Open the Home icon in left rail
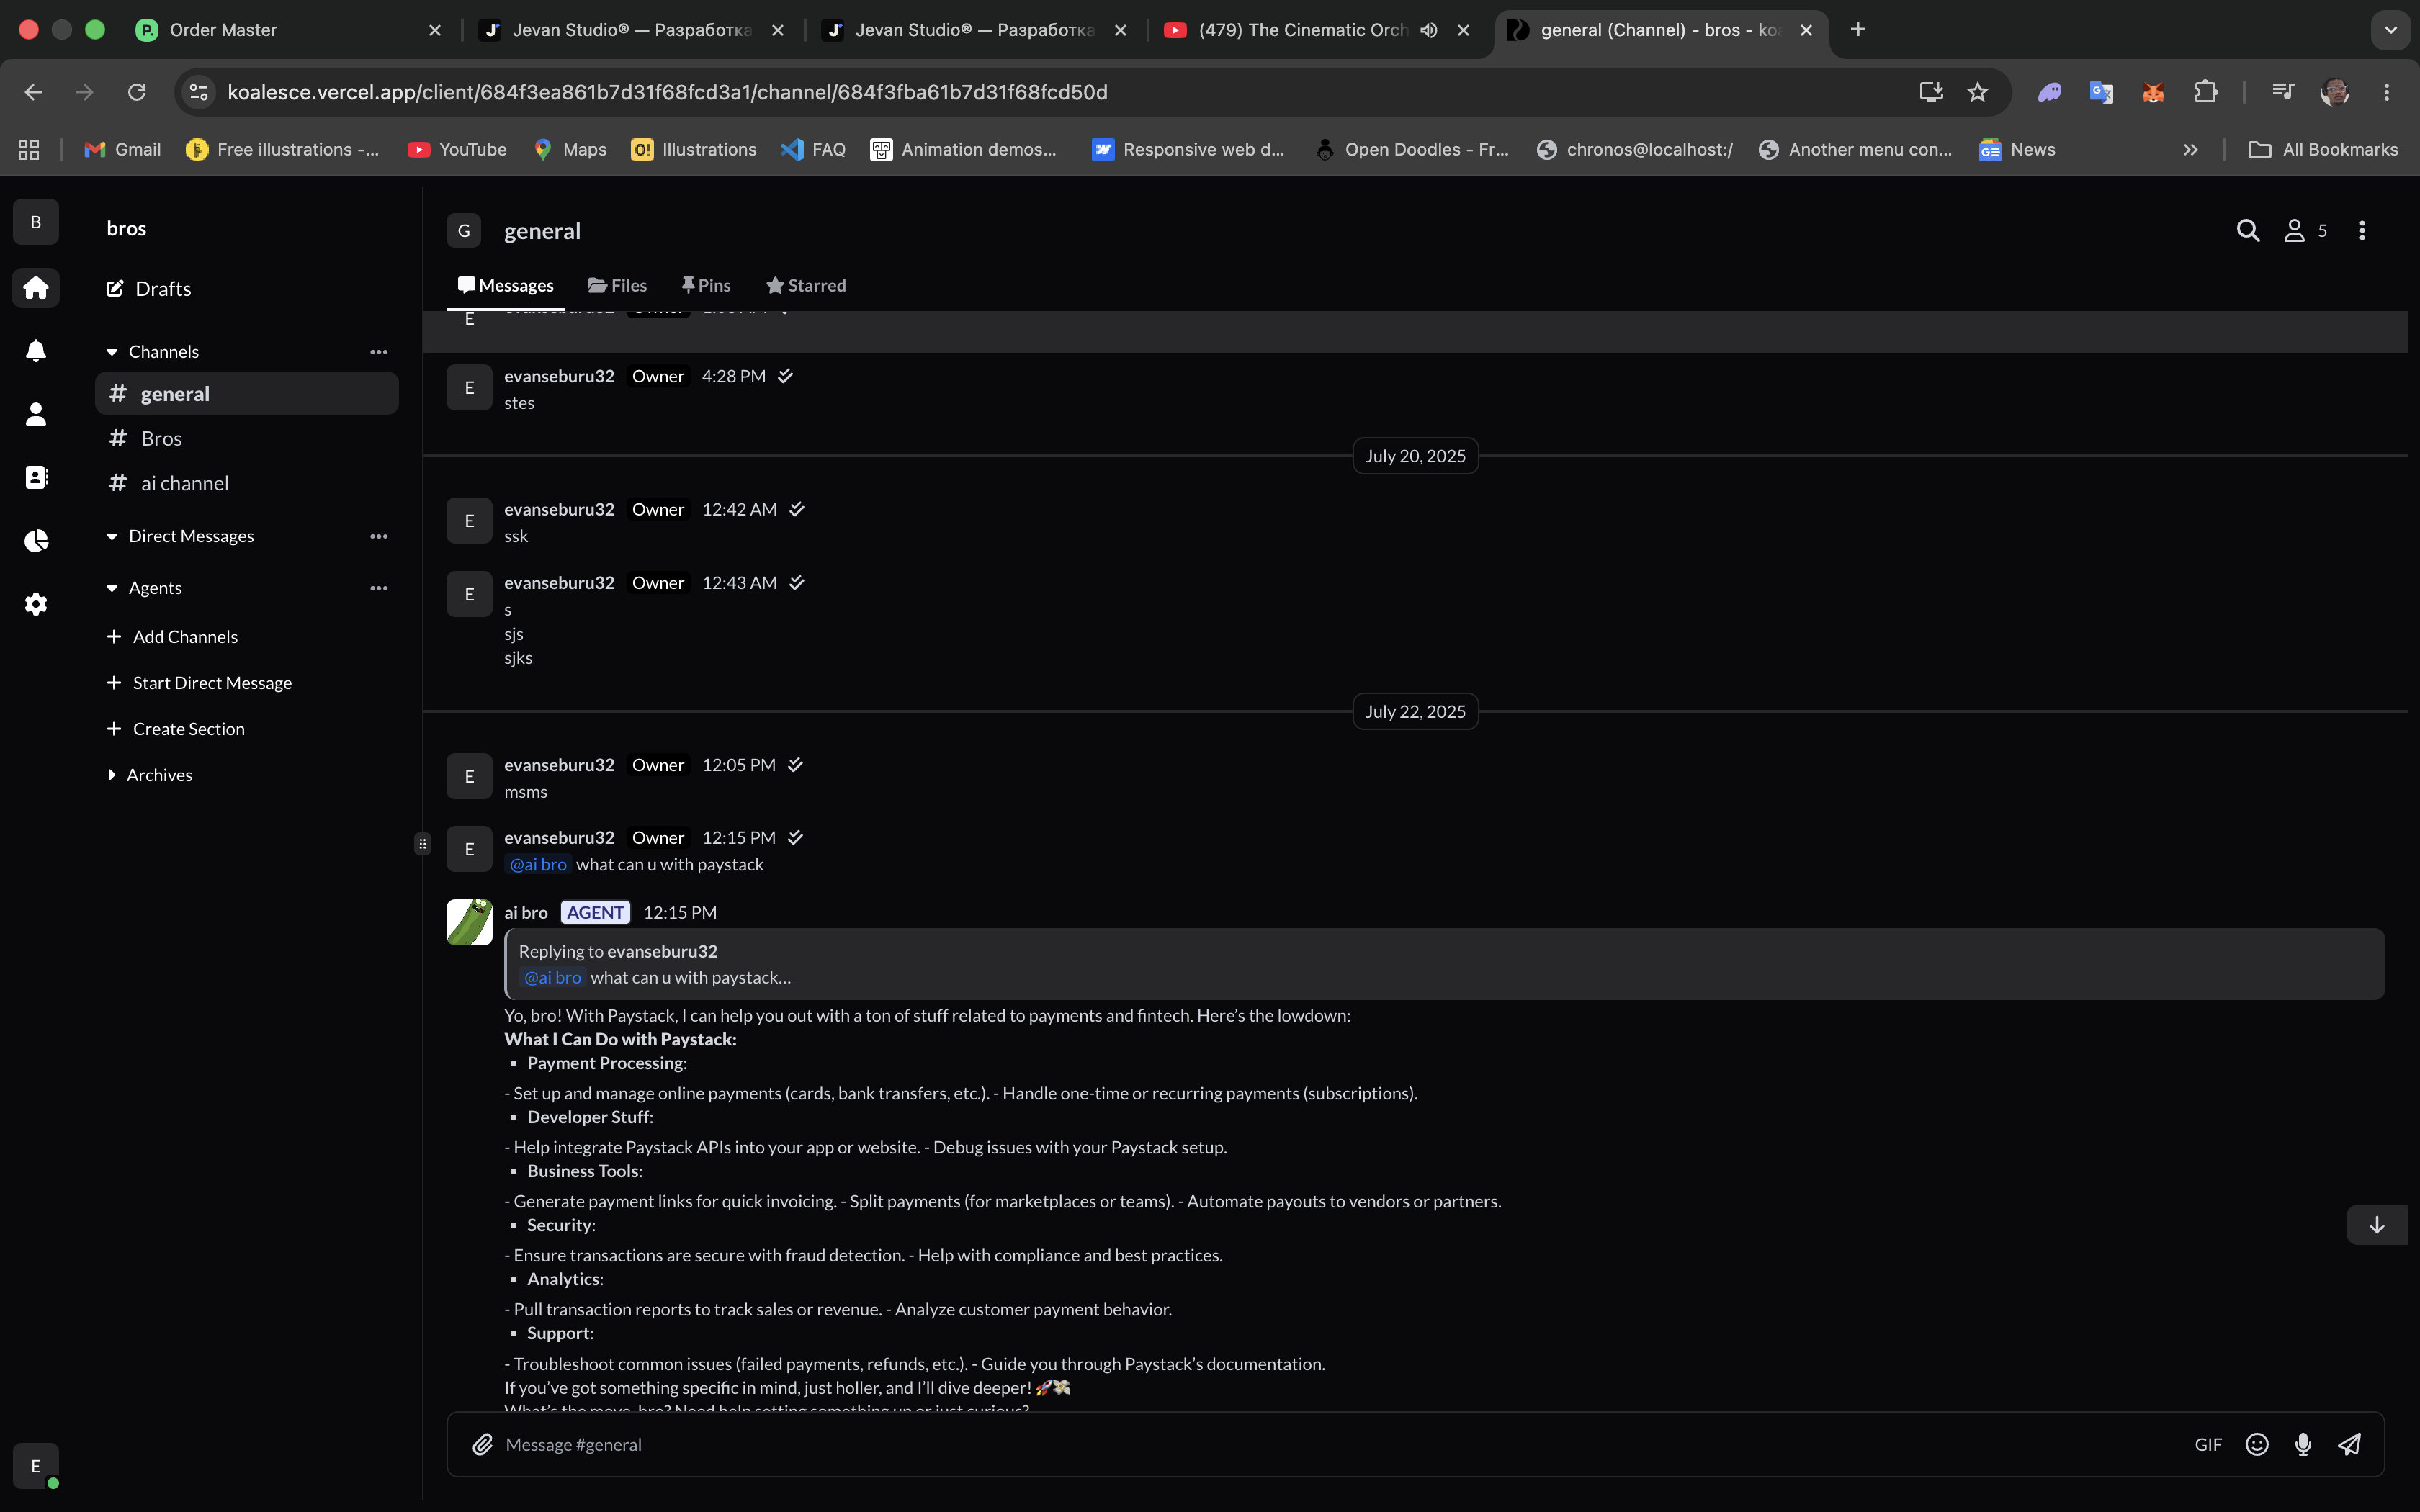 (36, 288)
